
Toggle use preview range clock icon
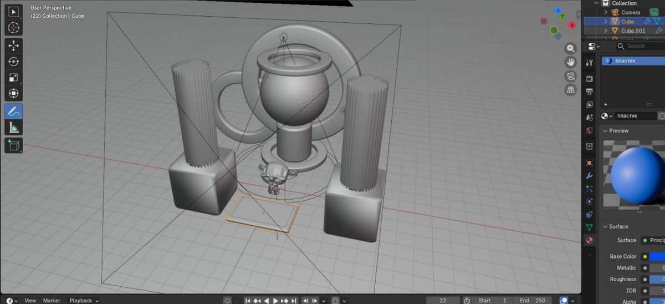click(467, 300)
